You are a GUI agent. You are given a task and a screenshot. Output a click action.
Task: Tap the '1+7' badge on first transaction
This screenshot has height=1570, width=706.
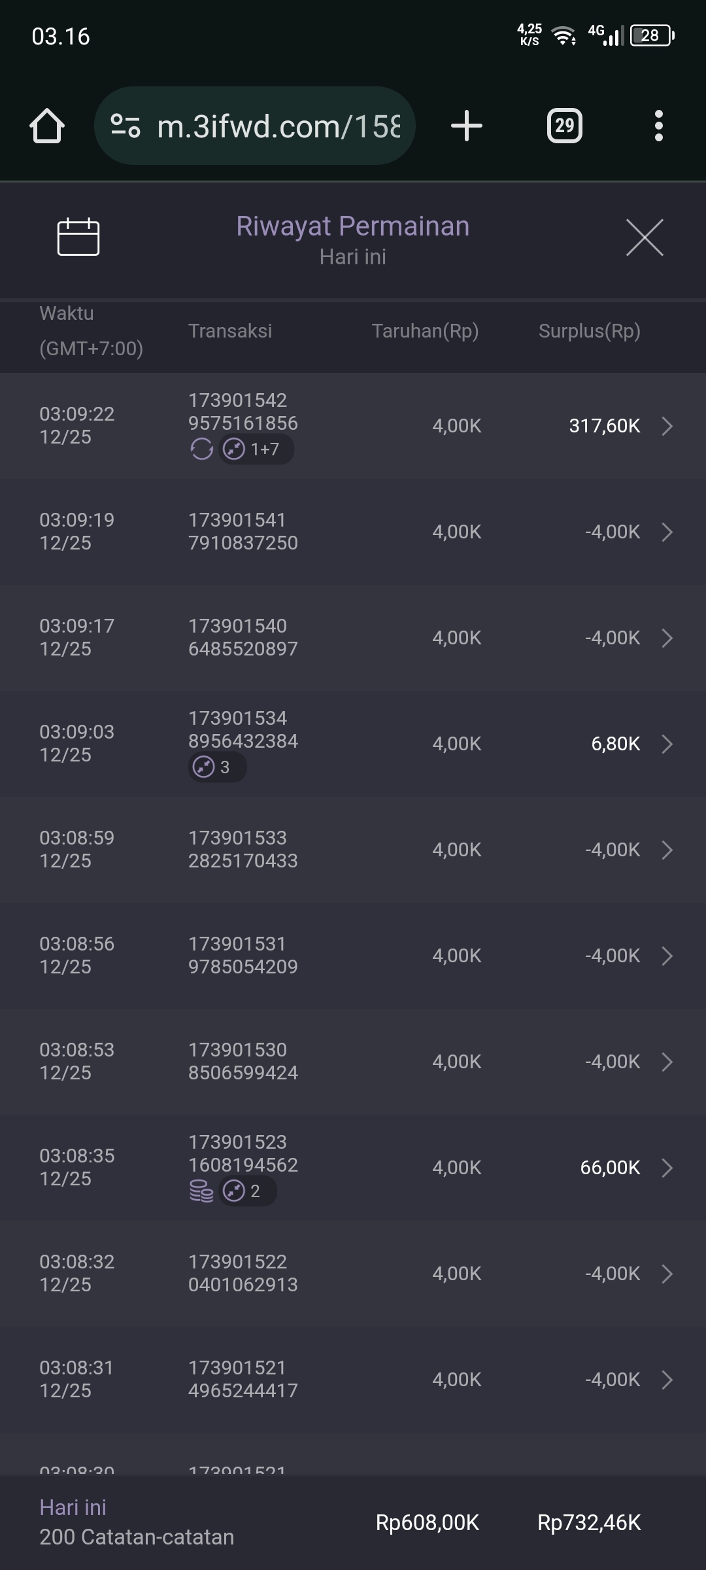pyautogui.click(x=256, y=449)
